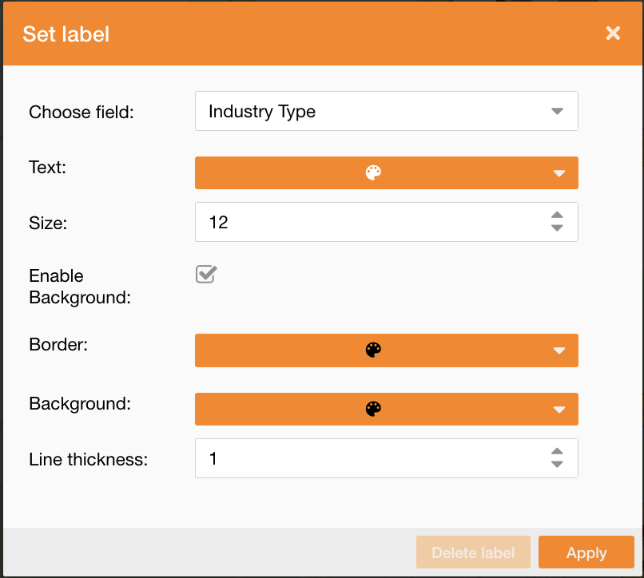
Task: Expand the Border color dropdown arrow
Action: 559,350
